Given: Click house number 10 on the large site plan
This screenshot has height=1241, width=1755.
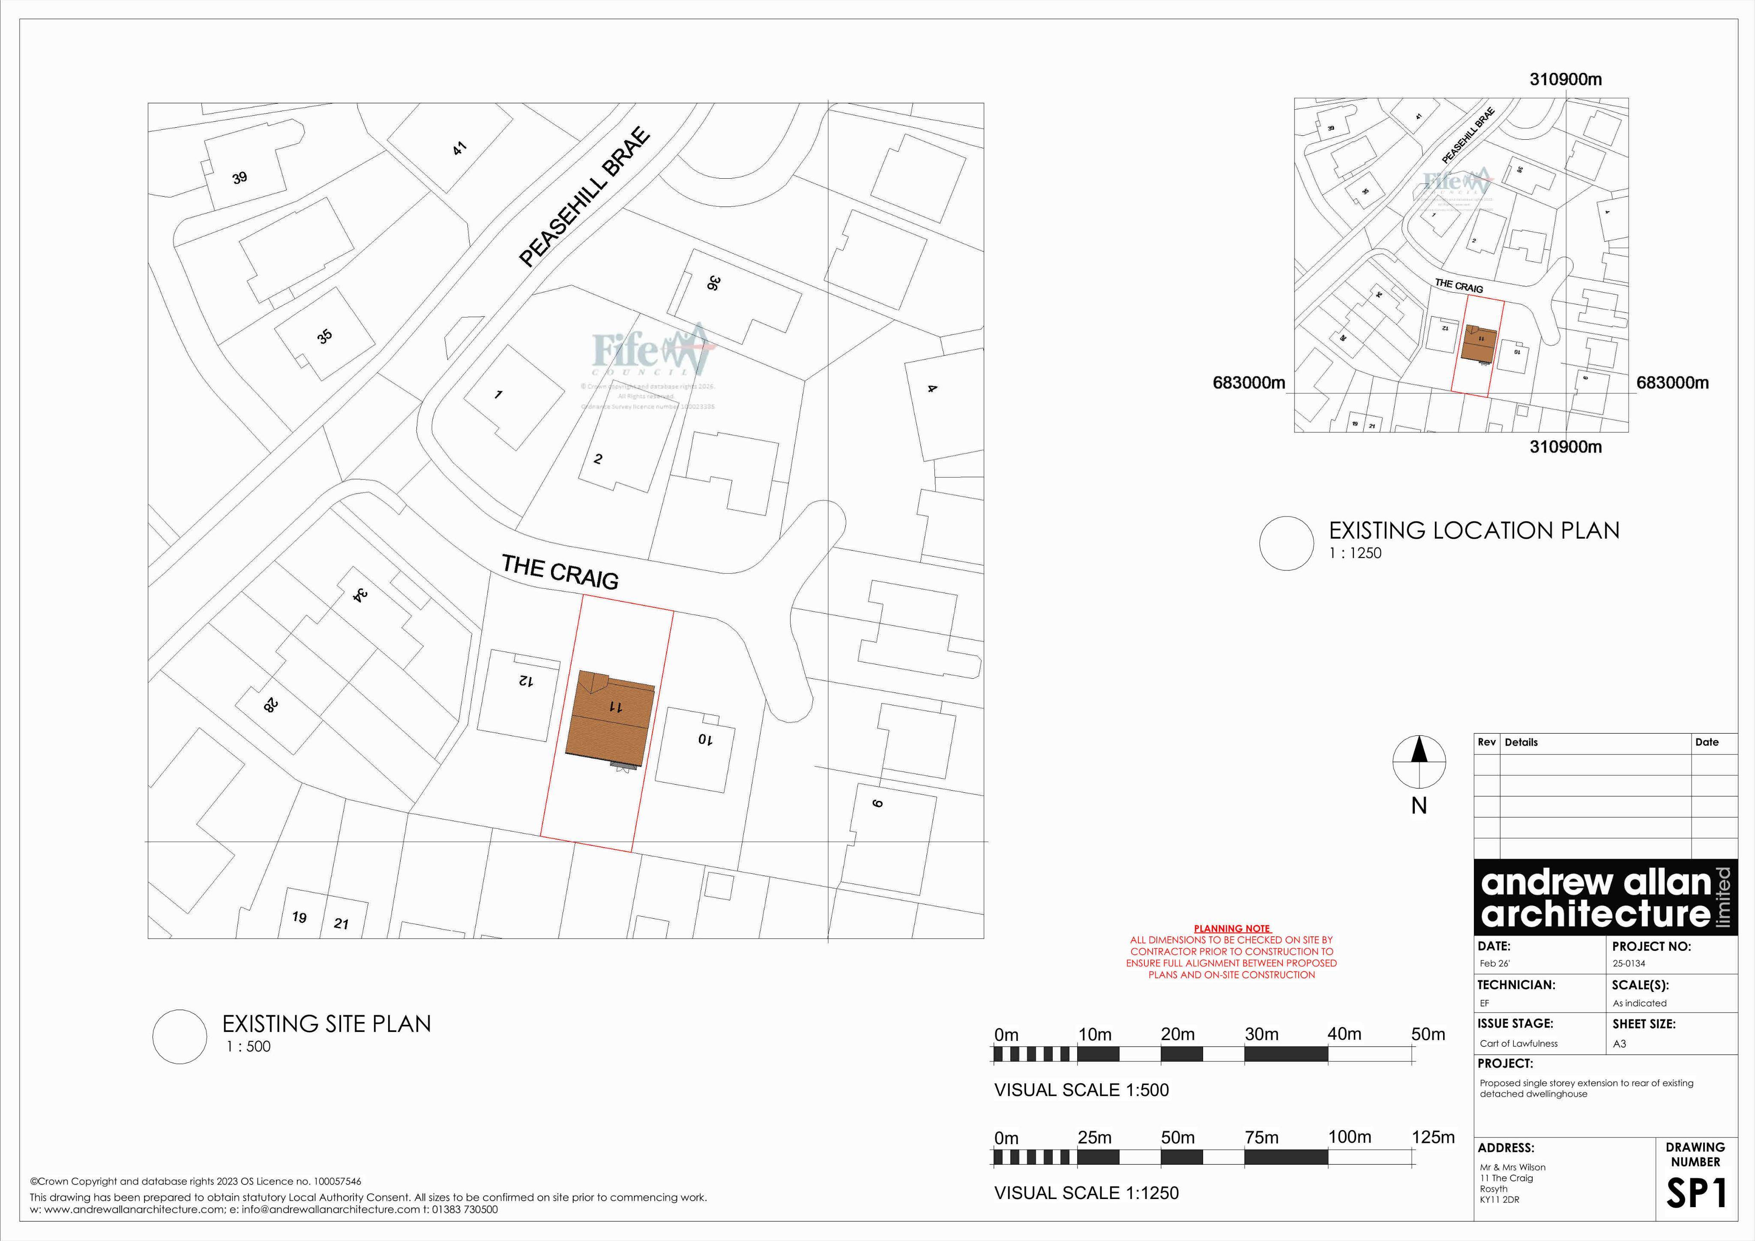Looking at the screenshot, I should pyautogui.click(x=705, y=739).
